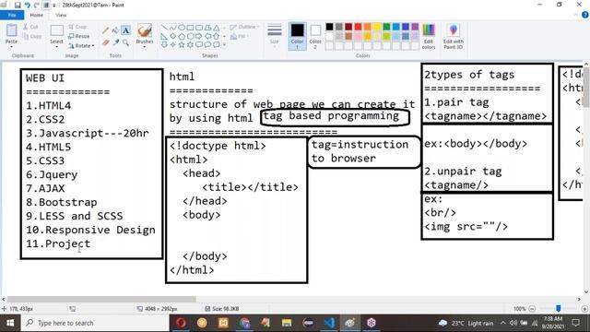Click the Cut button
590x332 pixels.
(x=30, y=27)
